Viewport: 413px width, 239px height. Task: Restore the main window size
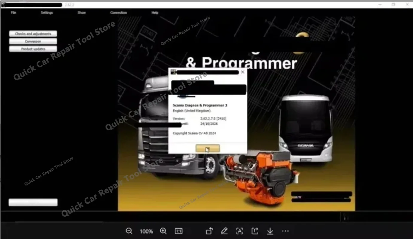(x=393, y=4)
